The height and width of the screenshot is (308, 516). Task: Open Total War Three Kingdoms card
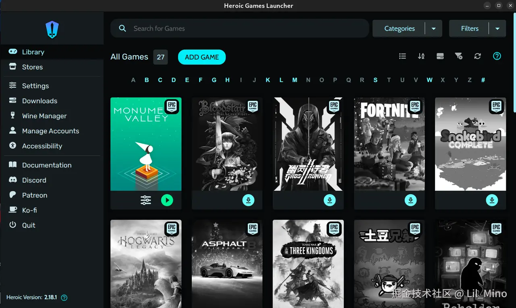tap(308, 264)
